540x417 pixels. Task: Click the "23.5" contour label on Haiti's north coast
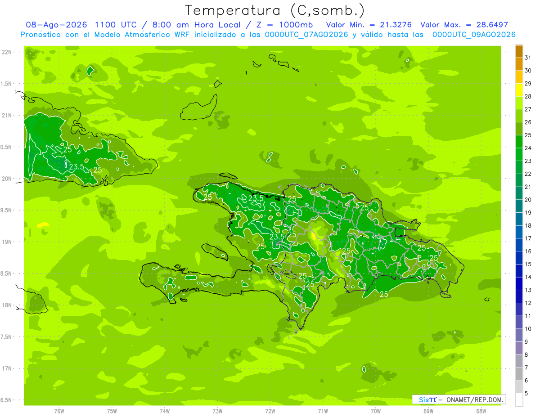(x=256, y=198)
